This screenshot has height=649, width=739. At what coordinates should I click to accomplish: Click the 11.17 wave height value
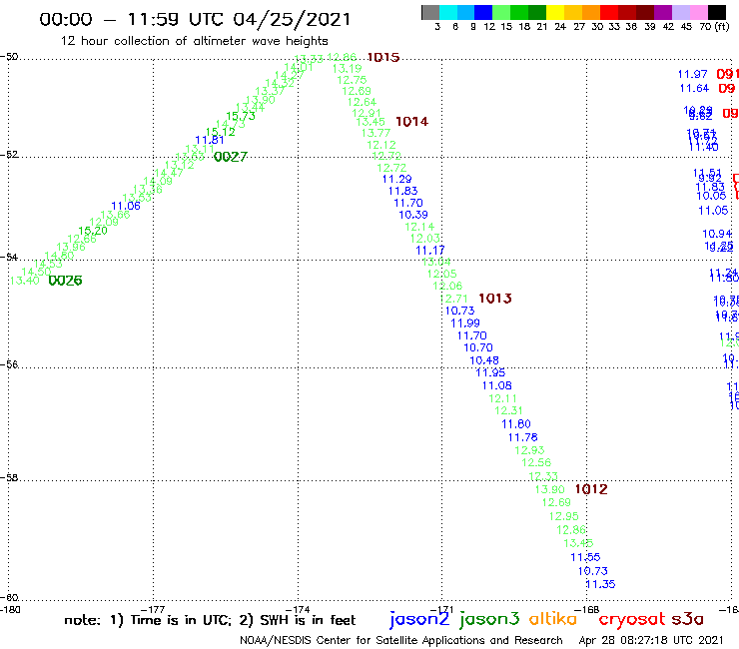coord(429,251)
